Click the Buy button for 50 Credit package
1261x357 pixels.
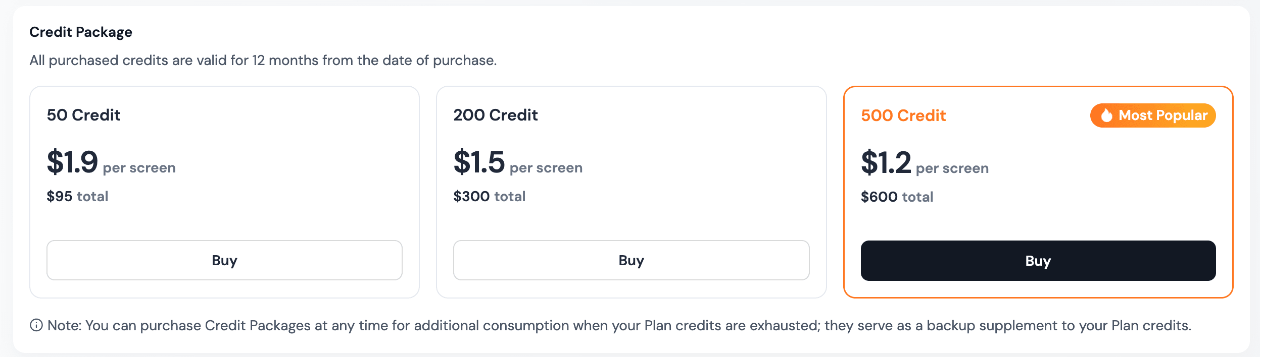(224, 260)
